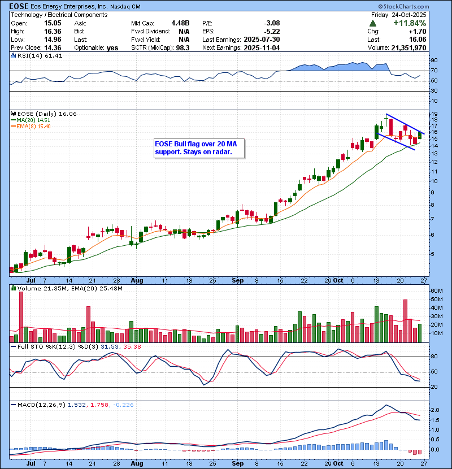
Task: Click the 60M label on volume scale
Action: pos(436,291)
